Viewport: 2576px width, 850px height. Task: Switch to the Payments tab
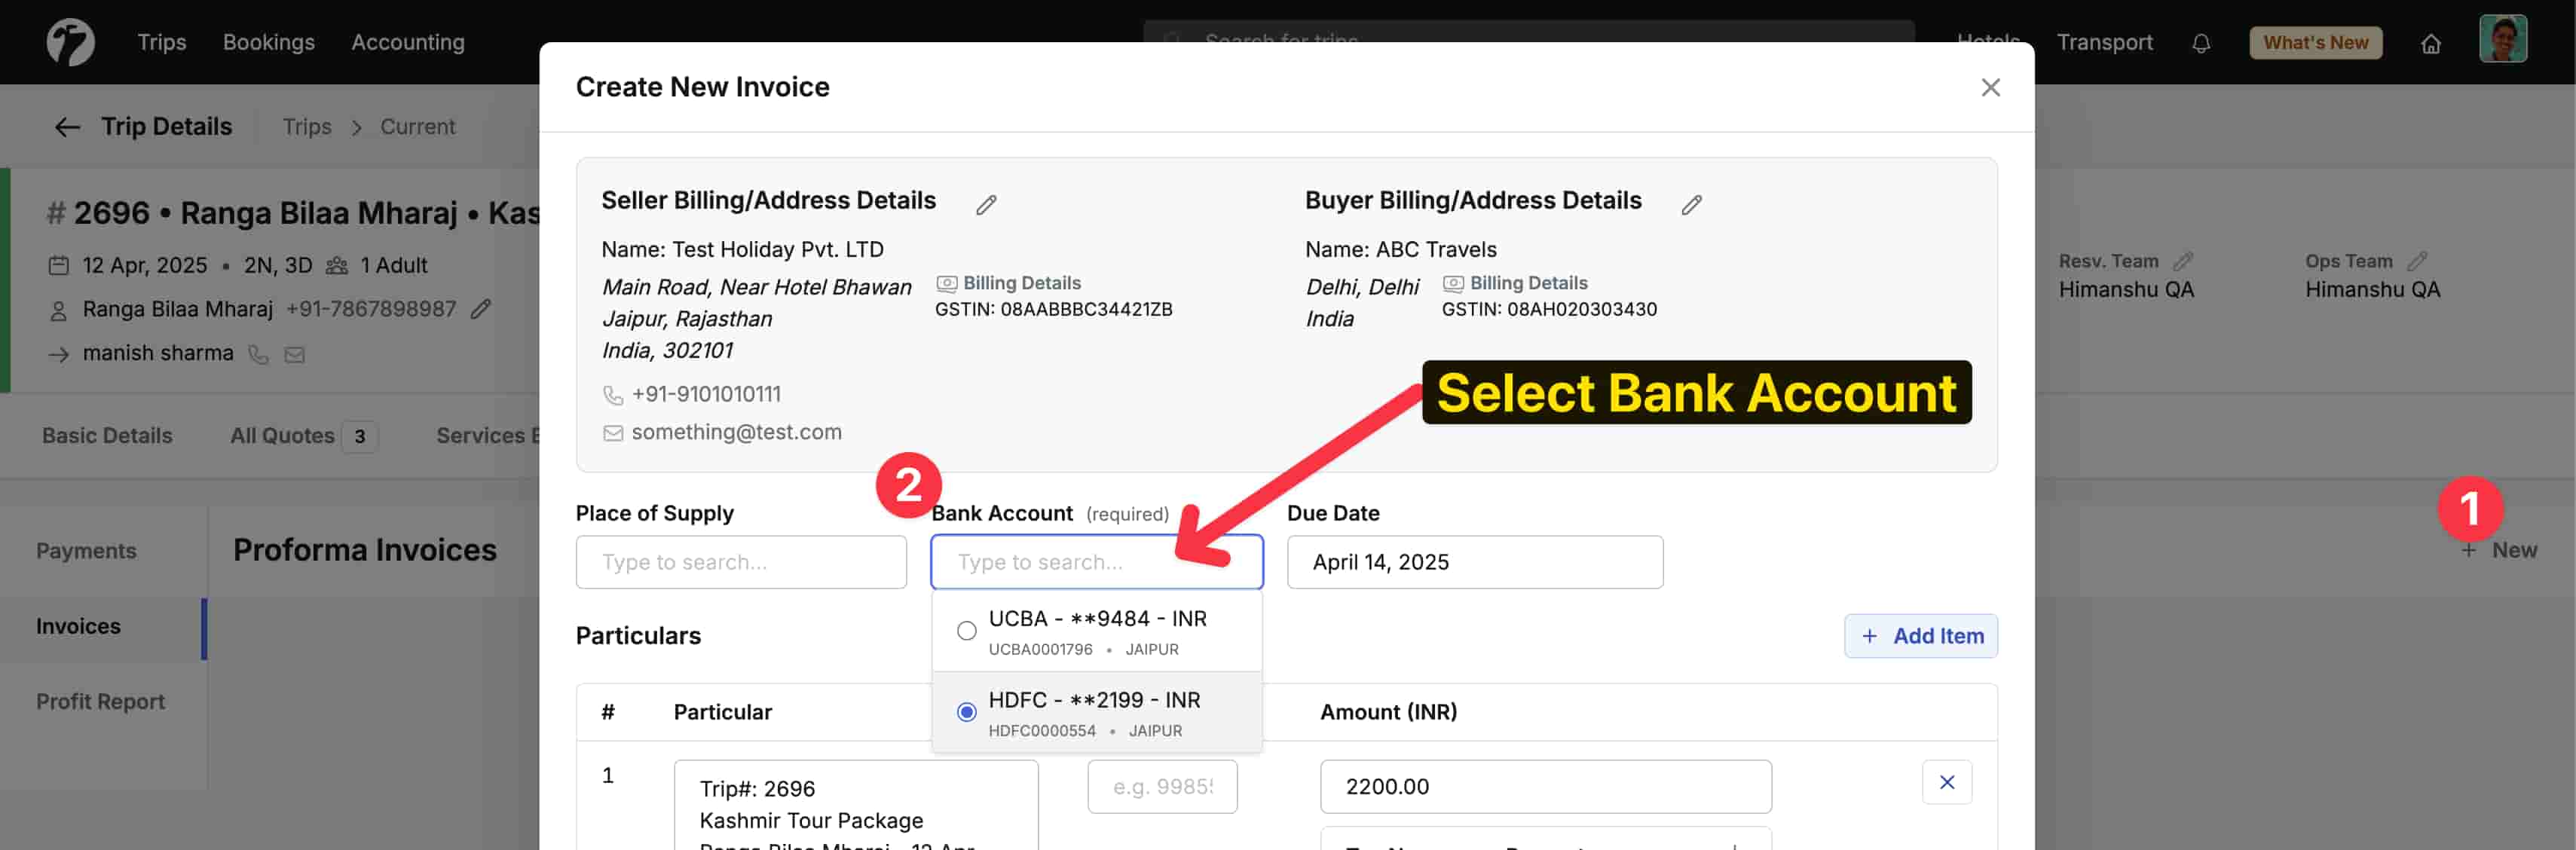pos(86,550)
